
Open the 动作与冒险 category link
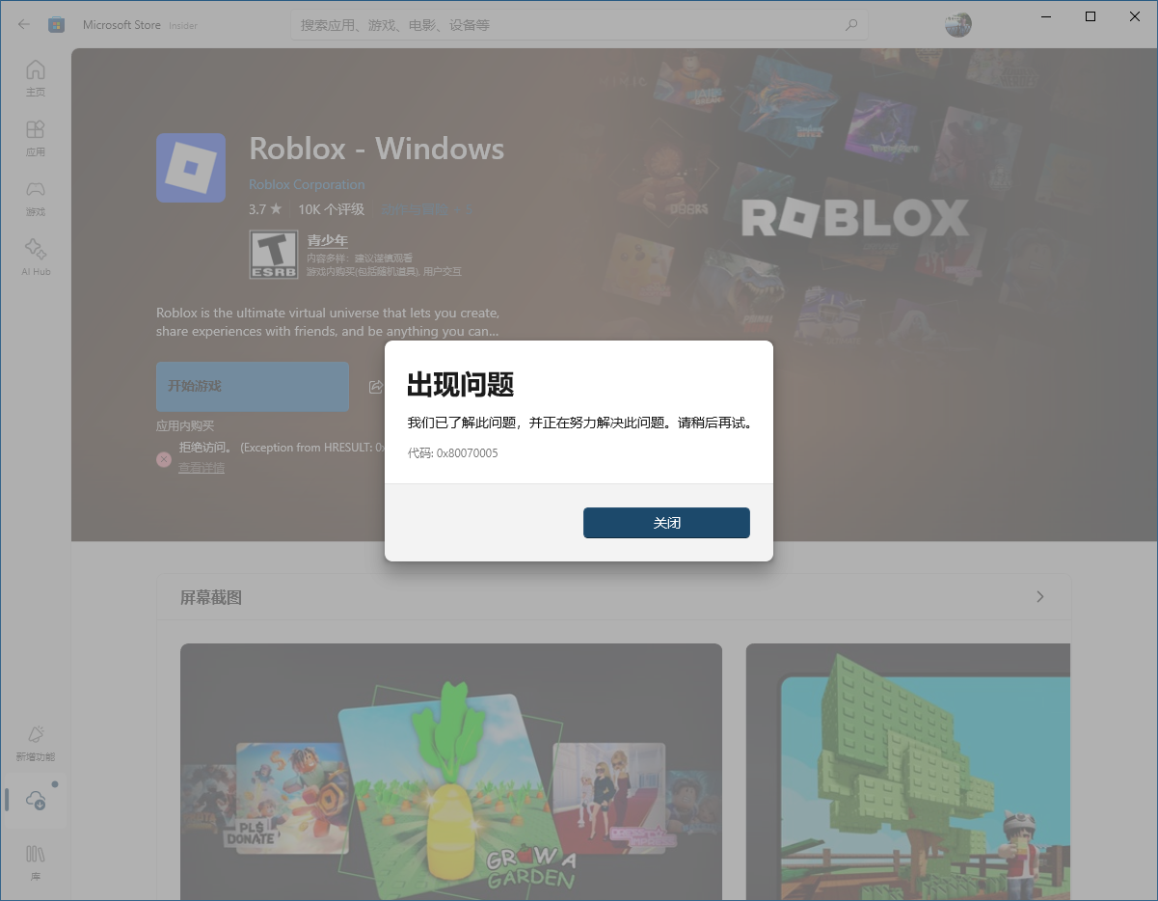click(415, 209)
